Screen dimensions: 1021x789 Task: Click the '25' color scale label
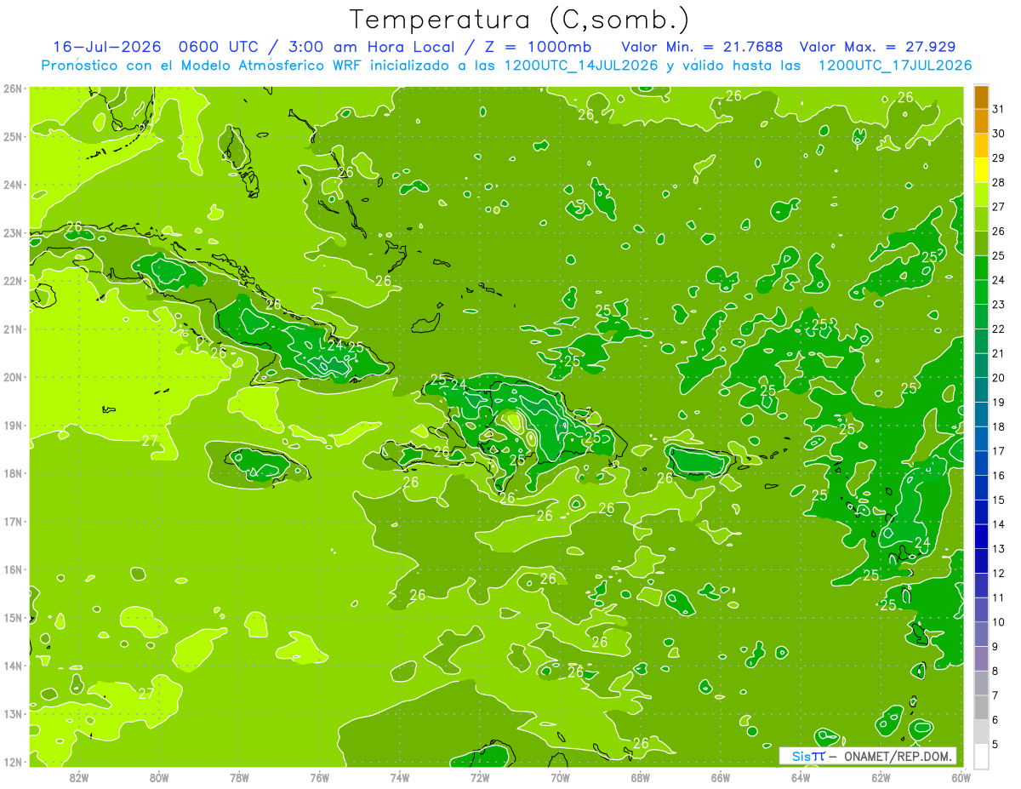[998, 255]
